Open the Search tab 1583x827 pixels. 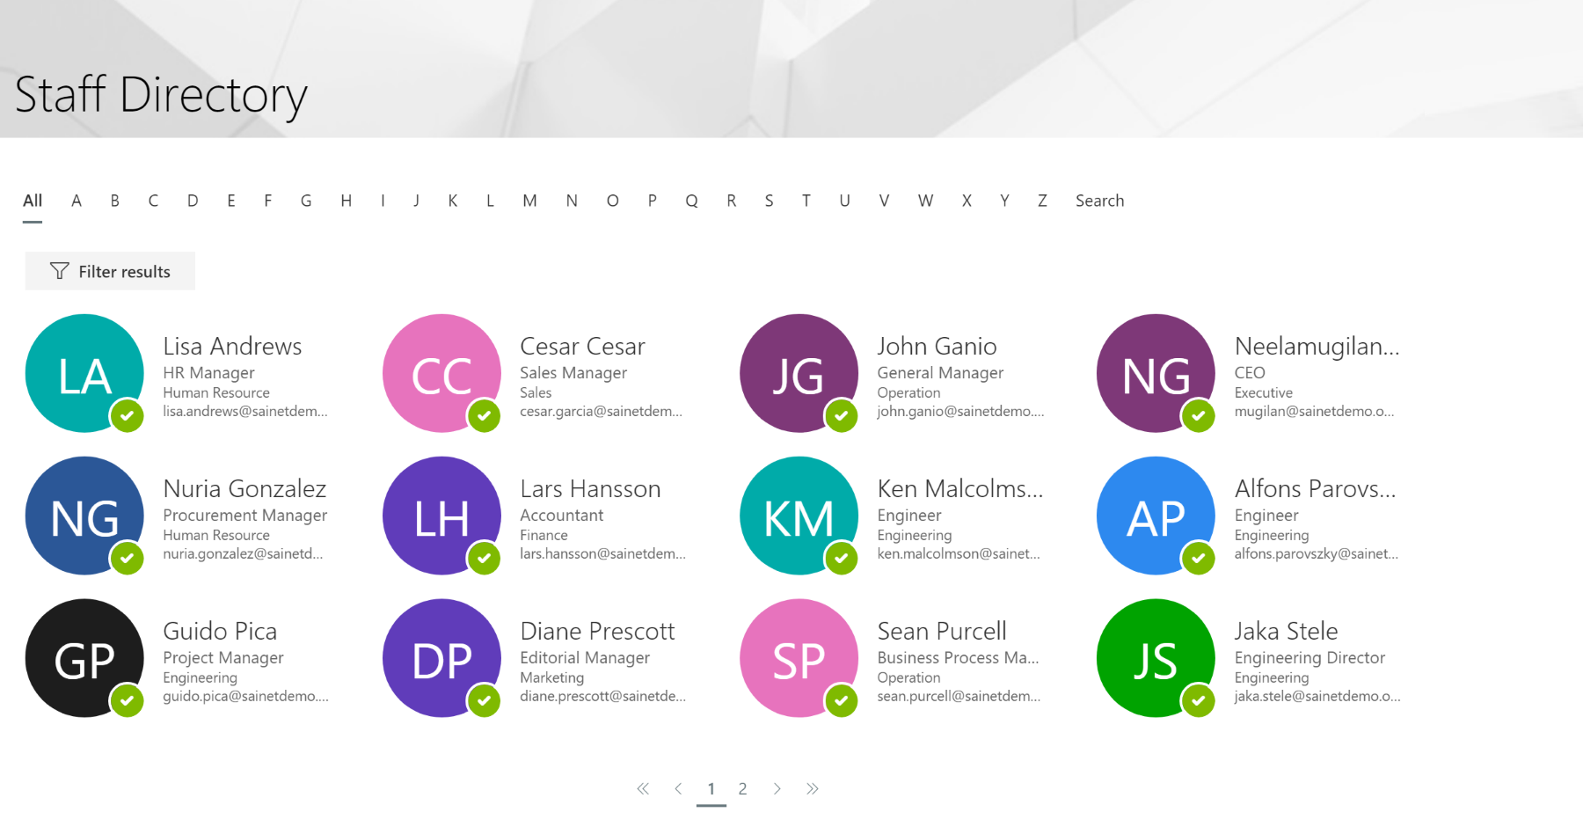pos(1099,201)
